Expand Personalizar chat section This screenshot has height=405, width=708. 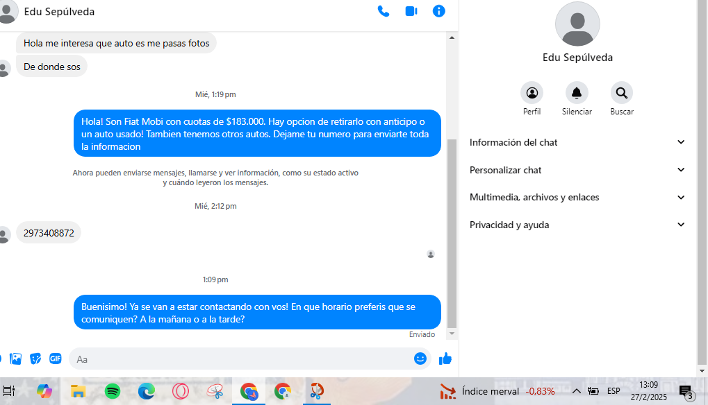tap(577, 170)
